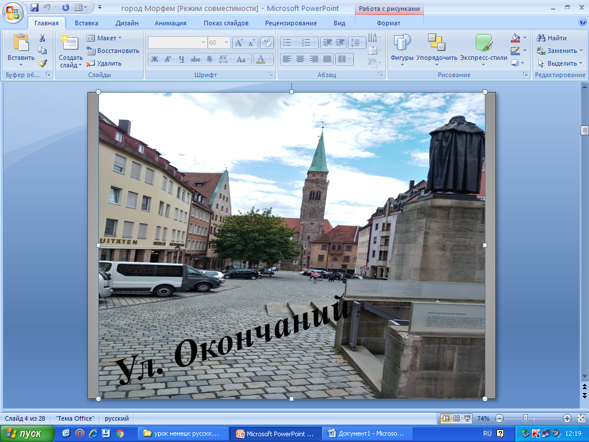Toggle center text alignment
This screenshot has width=589, height=442.
(300, 59)
